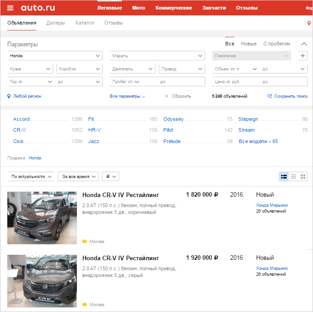
Task: Open the Fit model link
Action: click(91, 119)
